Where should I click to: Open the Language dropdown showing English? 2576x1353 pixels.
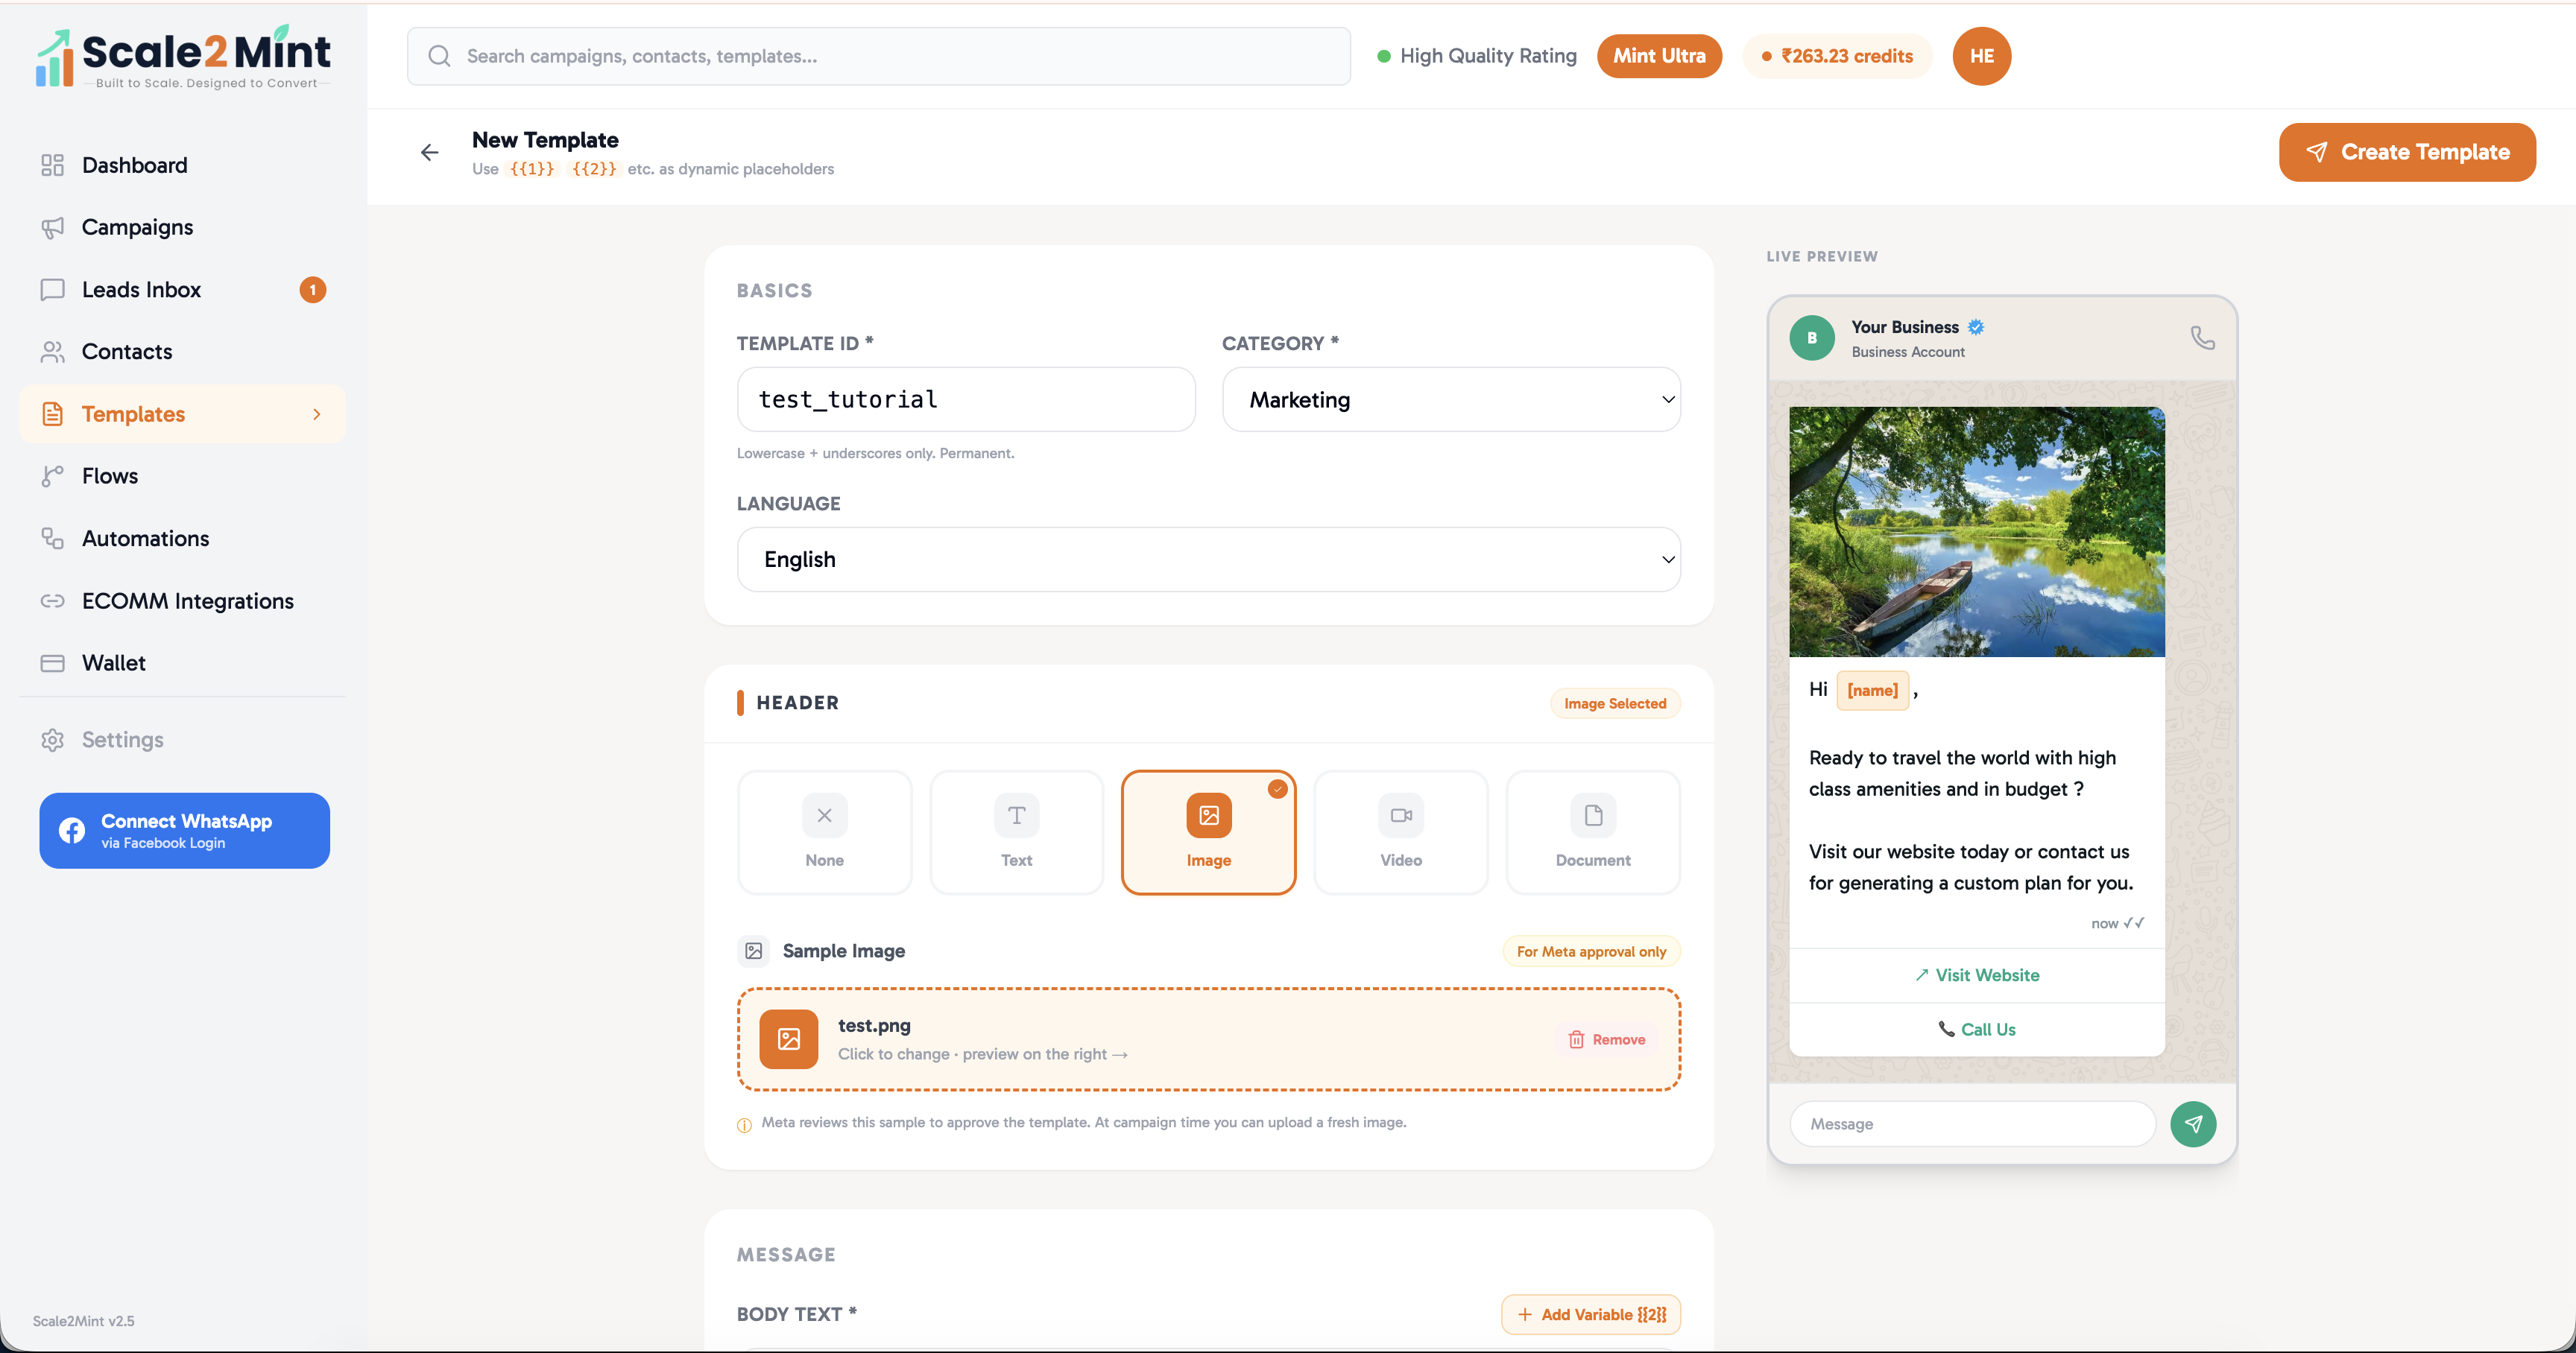coord(1208,560)
